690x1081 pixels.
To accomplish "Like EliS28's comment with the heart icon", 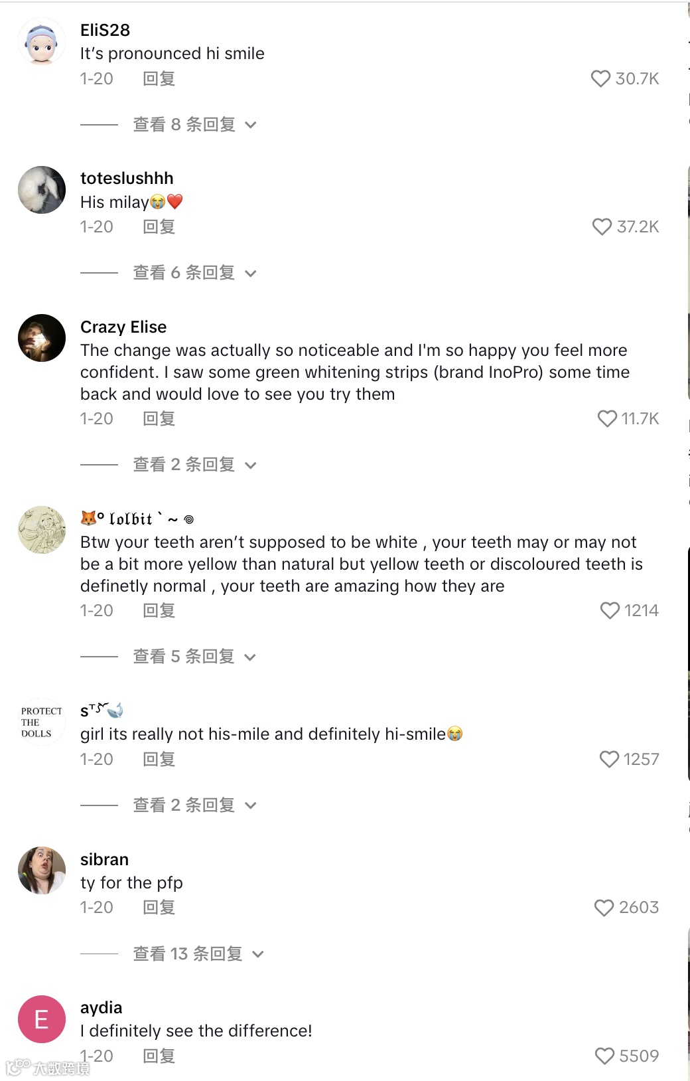I will tap(600, 79).
